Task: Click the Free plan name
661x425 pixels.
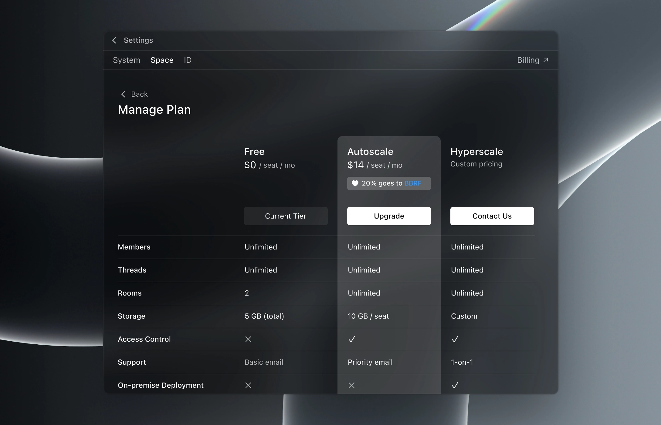Action: [x=254, y=152]
